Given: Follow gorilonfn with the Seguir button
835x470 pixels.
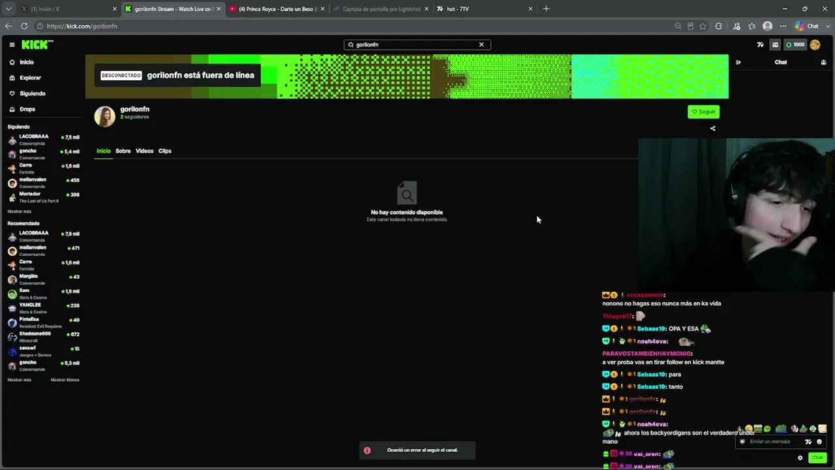Looking at the screenshot, I should click(x=703, y=112).
